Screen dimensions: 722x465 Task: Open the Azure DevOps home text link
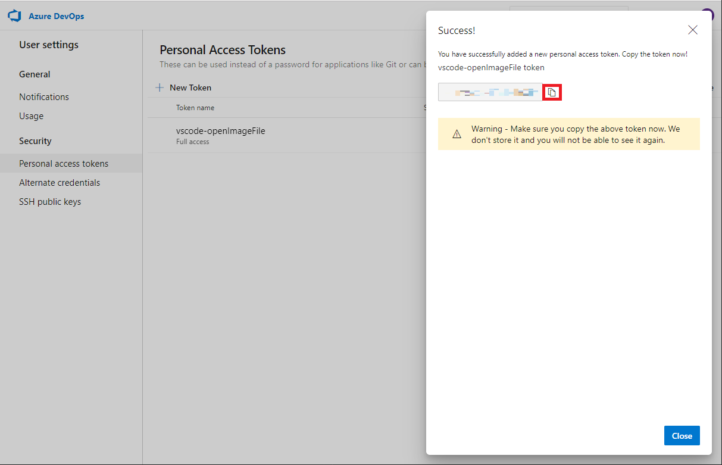[56, 16]
